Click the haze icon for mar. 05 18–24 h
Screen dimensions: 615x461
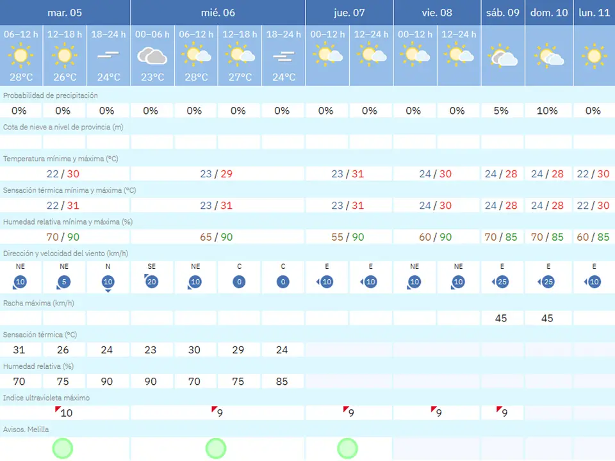(108, 55)
